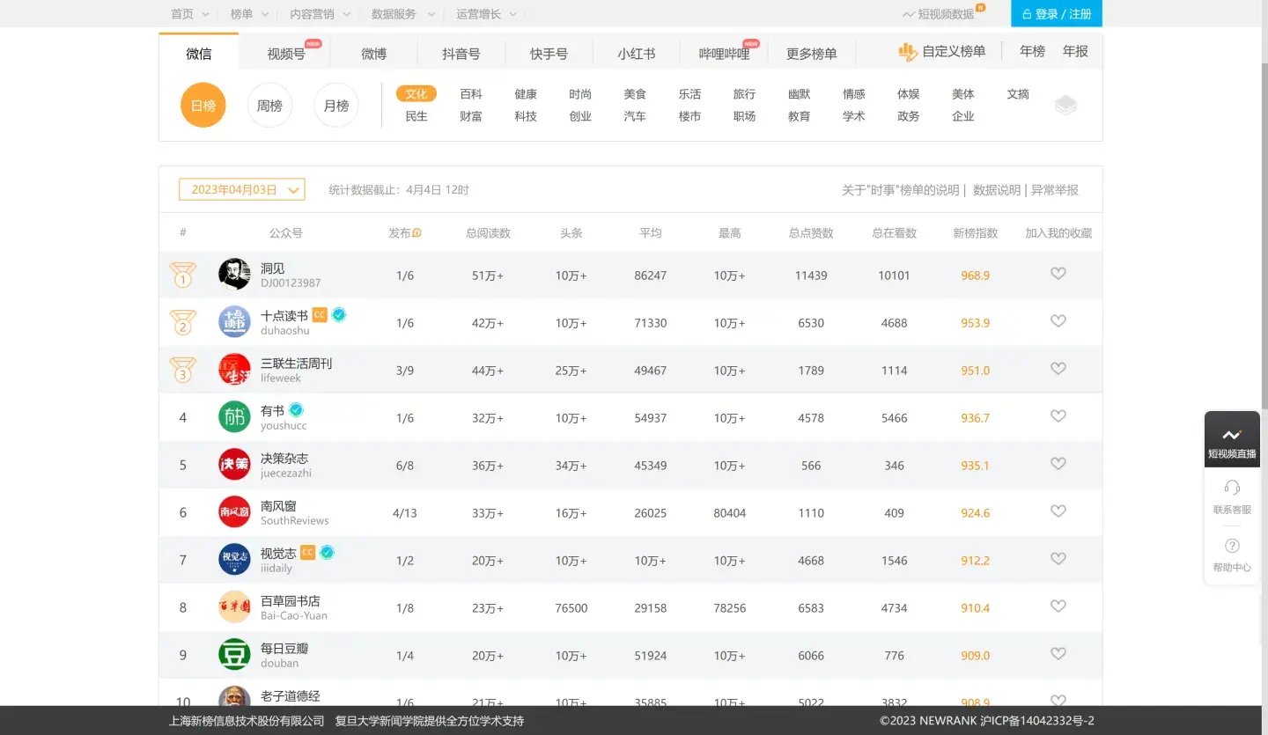The image size is (1268, 735).
Task: Contact support via 联系客服 headset icon
Action: click(x=1232, y=488)
